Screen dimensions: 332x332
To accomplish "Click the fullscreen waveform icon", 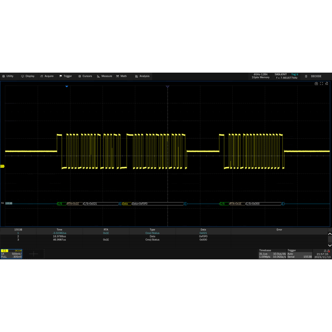I will [x=321, y=83].
